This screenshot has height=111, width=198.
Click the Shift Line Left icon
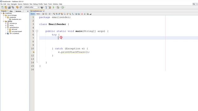76,14
